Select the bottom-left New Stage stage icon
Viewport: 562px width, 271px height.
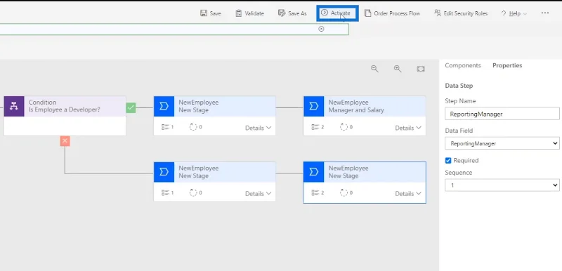[164, 172]
